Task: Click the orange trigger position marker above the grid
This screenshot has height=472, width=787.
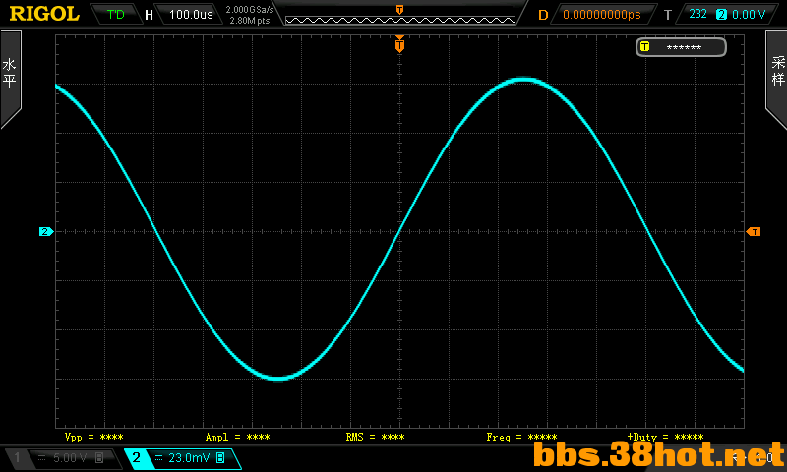Action: (x=399, y=44)
